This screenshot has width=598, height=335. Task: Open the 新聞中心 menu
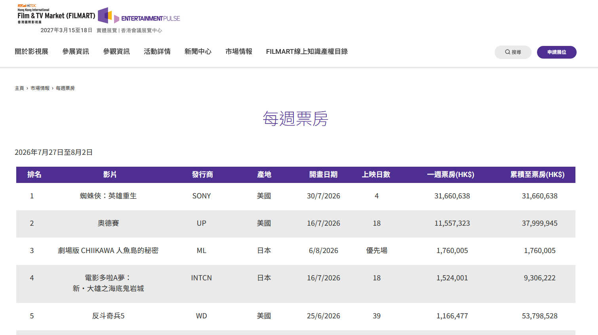[x=198, y=51]
